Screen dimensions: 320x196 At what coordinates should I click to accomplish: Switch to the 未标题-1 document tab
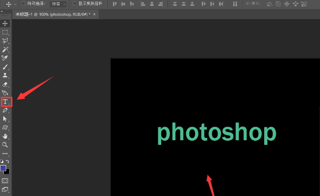pyautogui.click(x=53, y=14)
